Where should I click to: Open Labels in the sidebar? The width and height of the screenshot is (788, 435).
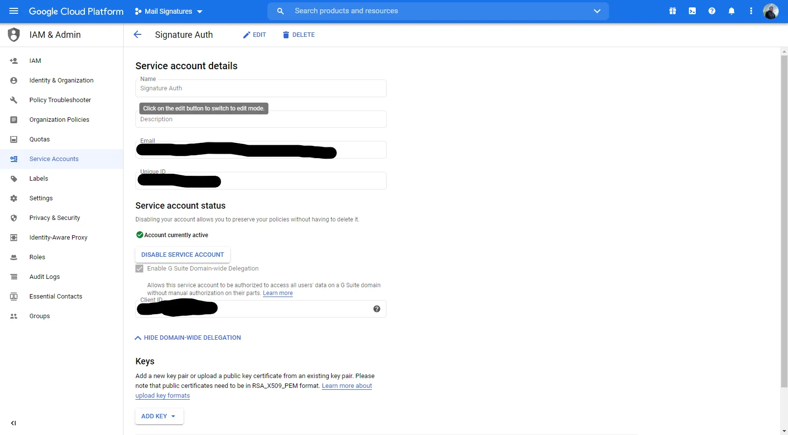(39, 179)
